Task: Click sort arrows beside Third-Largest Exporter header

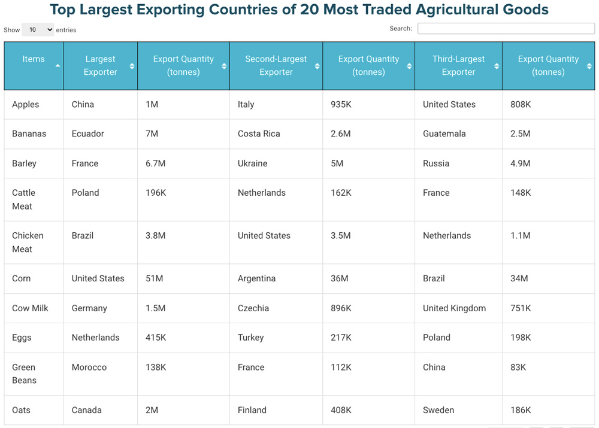Action: (x=497, y=66)
